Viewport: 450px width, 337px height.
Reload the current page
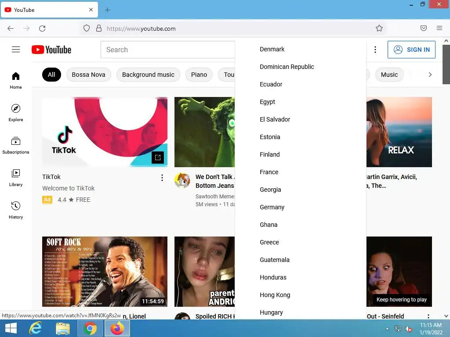tap(42, 29)
